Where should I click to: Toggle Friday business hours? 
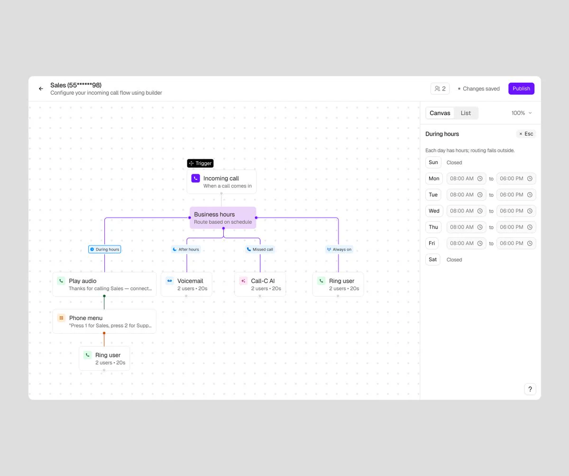click(432, 243)
